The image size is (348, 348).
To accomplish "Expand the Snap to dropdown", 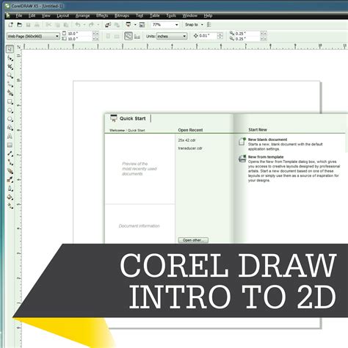I will point(202,25).
